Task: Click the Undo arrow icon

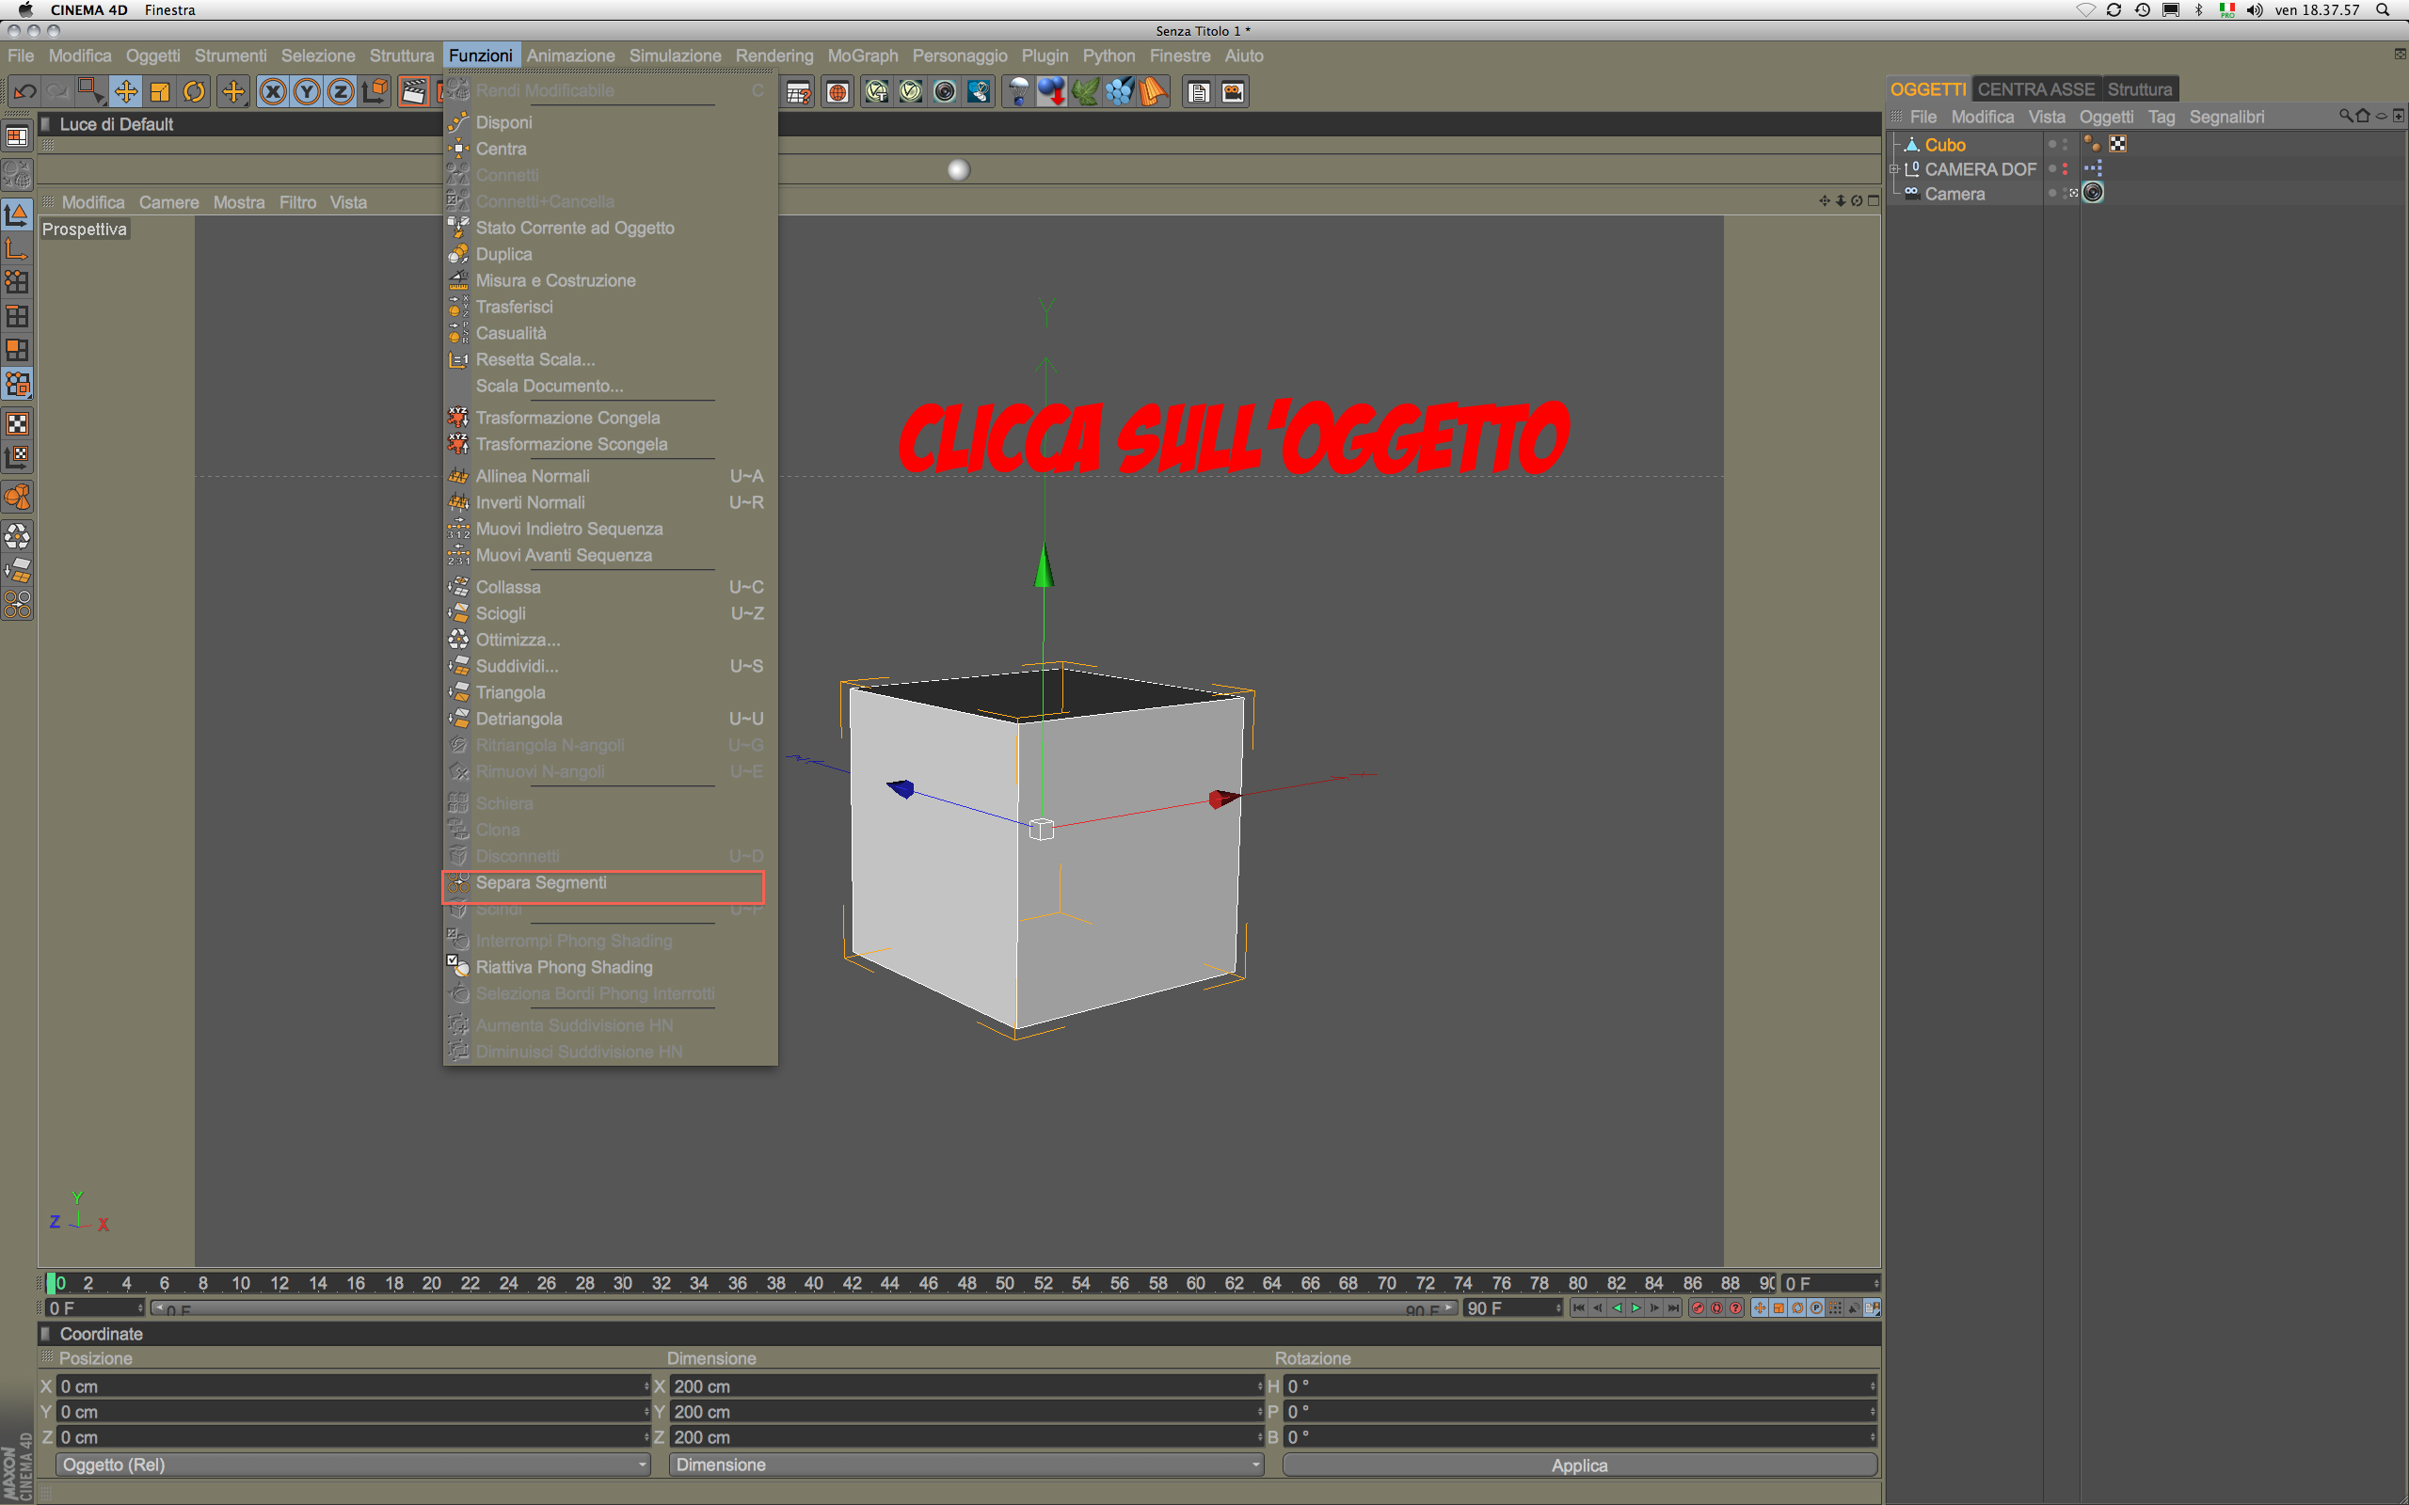Action: coord(24,91)
